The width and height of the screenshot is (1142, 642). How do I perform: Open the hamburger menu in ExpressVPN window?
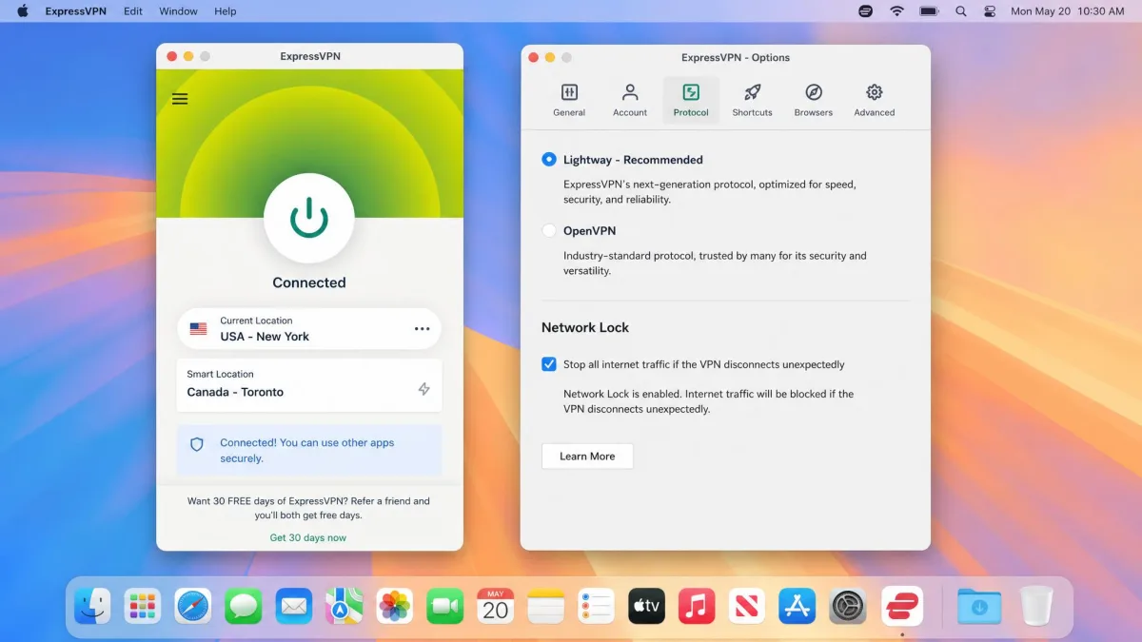point(180,99)
